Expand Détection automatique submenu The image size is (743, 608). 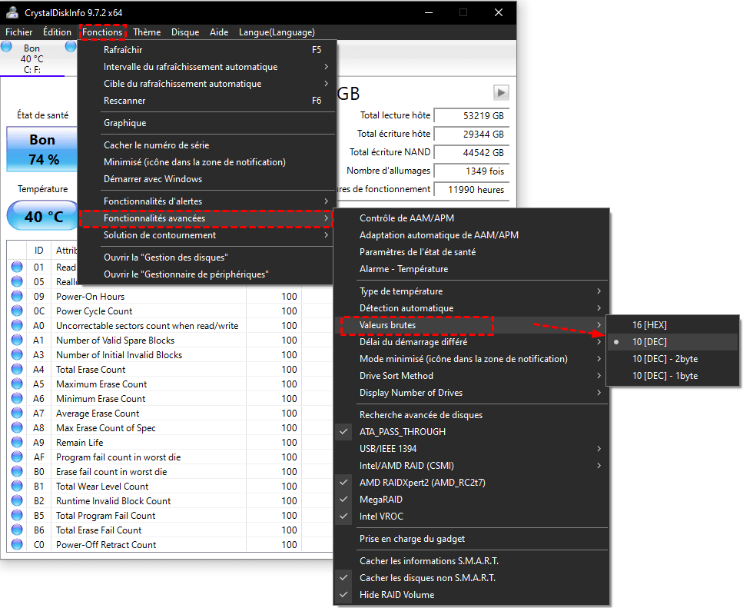tap(472, 308)
